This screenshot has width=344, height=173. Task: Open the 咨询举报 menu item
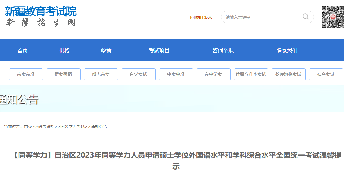(223, 51)
